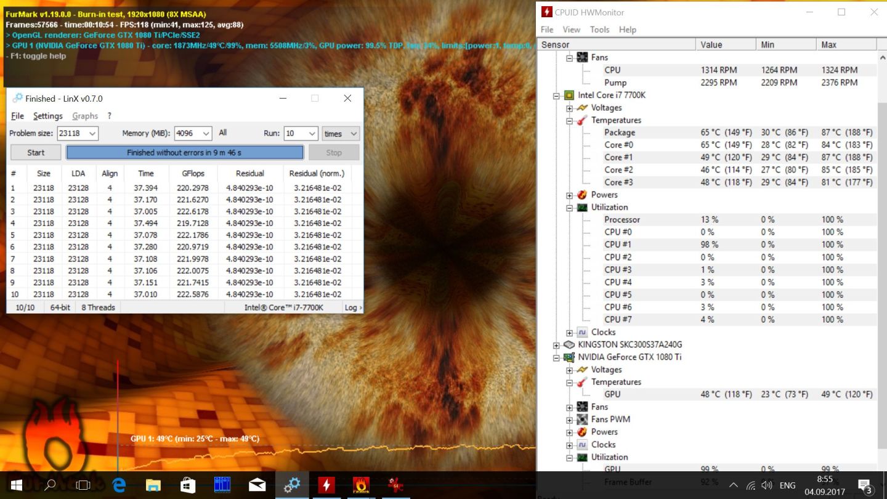The height and width of the screenshot is (499, 887).
Task: Click the Voltages icon under Intel Core i7 7700K
Action: [x=582, y=108]
